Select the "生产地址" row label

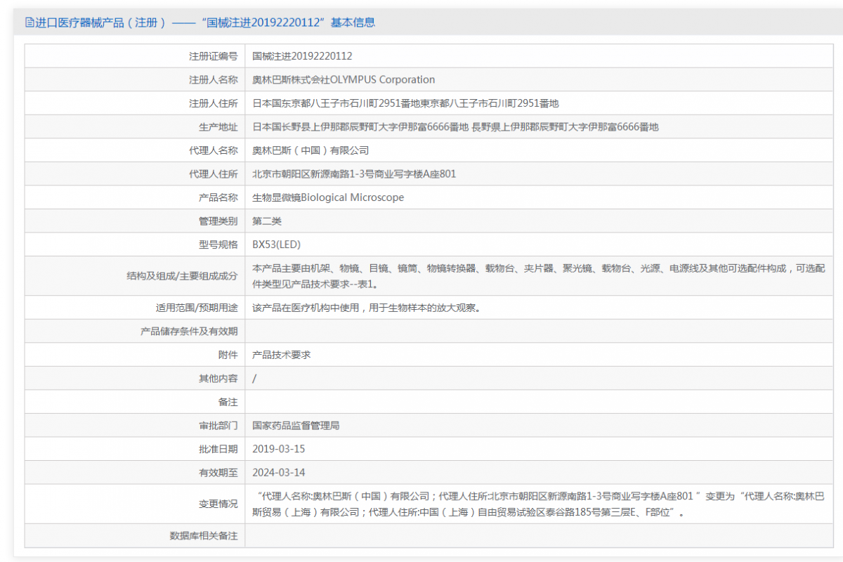(x=218, y=127)
